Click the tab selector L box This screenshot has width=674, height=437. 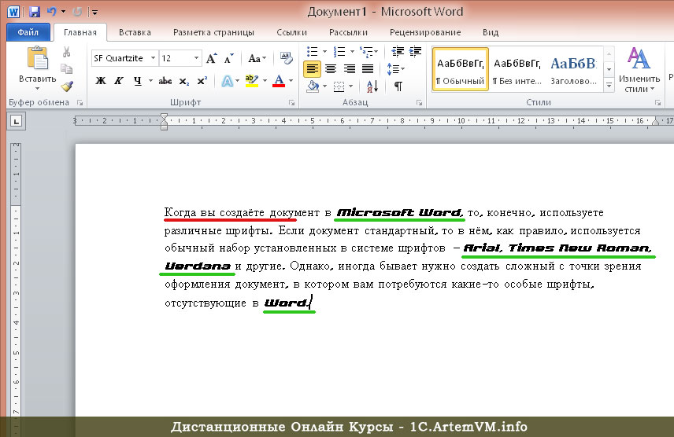click(16, 122)
